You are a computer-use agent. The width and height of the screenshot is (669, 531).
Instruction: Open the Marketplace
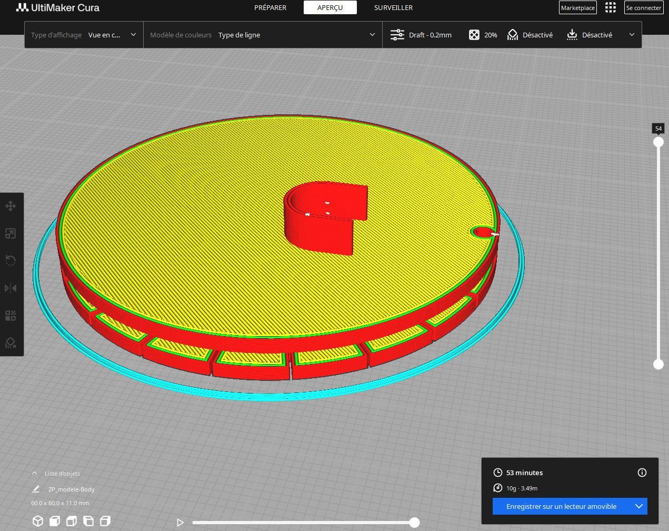point(578,7)
